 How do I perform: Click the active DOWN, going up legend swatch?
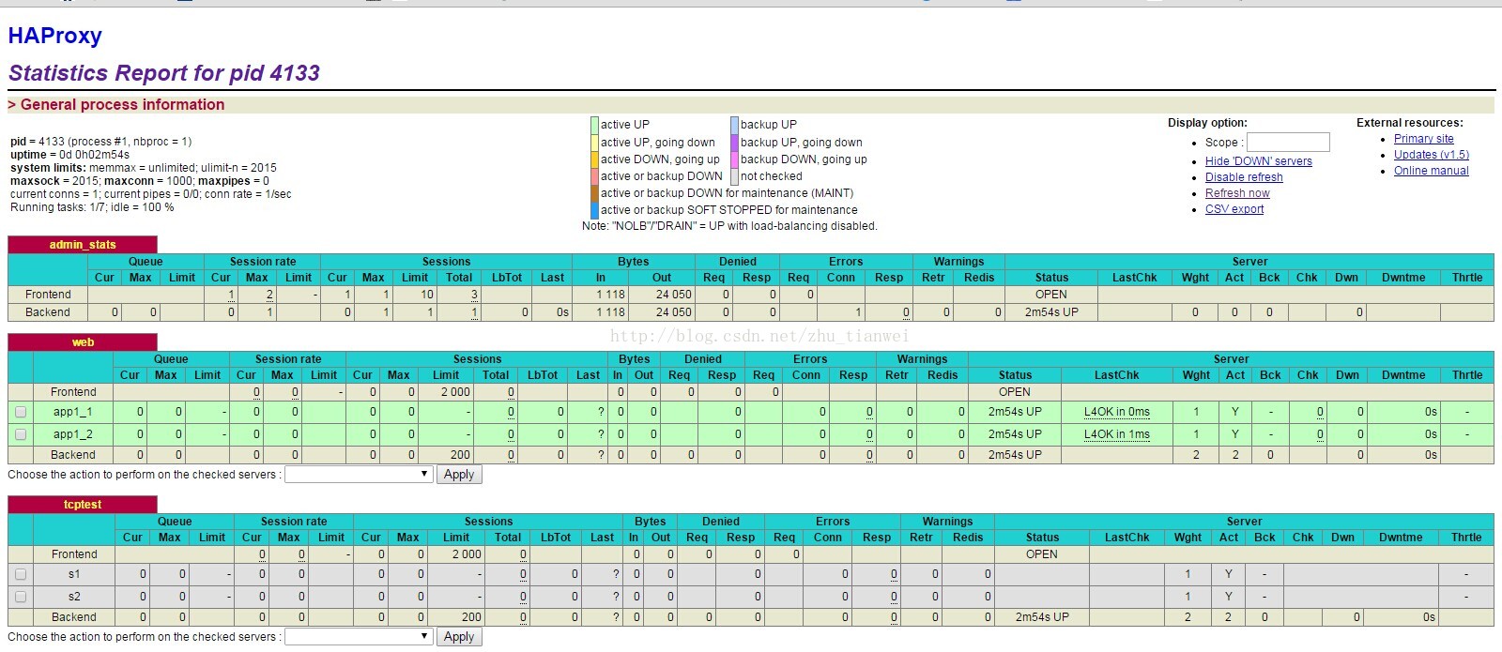[x=594, y=159]
